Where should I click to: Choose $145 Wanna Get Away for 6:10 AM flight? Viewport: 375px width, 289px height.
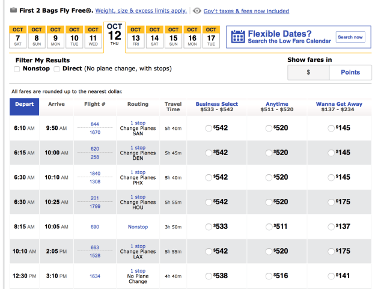tap(331, 129)
